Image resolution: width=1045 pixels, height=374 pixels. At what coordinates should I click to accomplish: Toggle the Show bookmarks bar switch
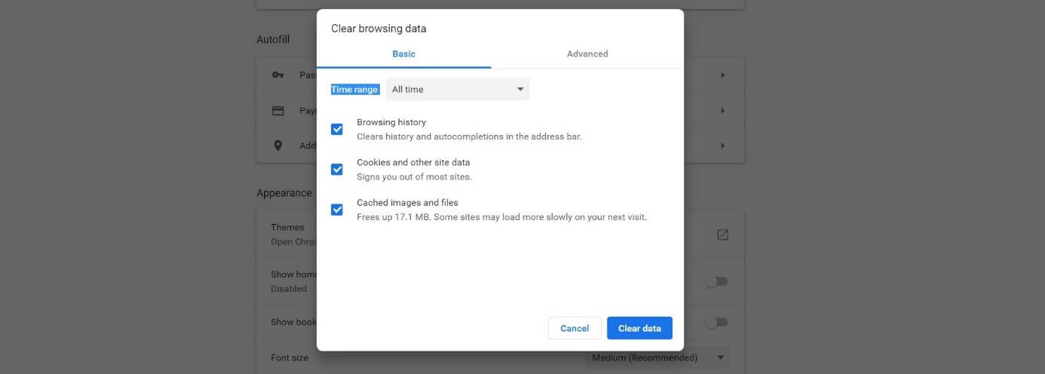(x=716, y=322)
